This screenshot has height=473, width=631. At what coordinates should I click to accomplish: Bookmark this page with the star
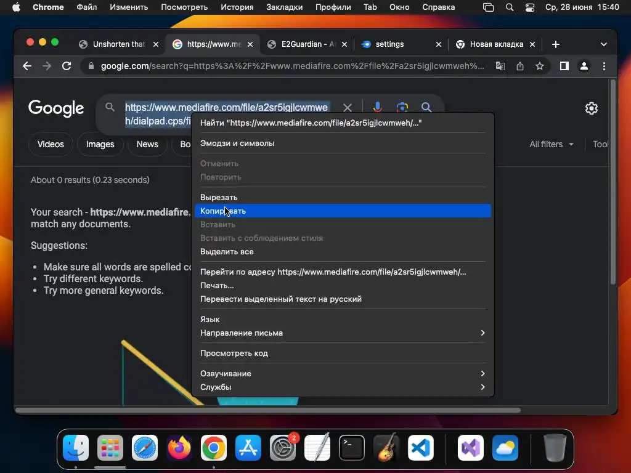click(540, 66)
